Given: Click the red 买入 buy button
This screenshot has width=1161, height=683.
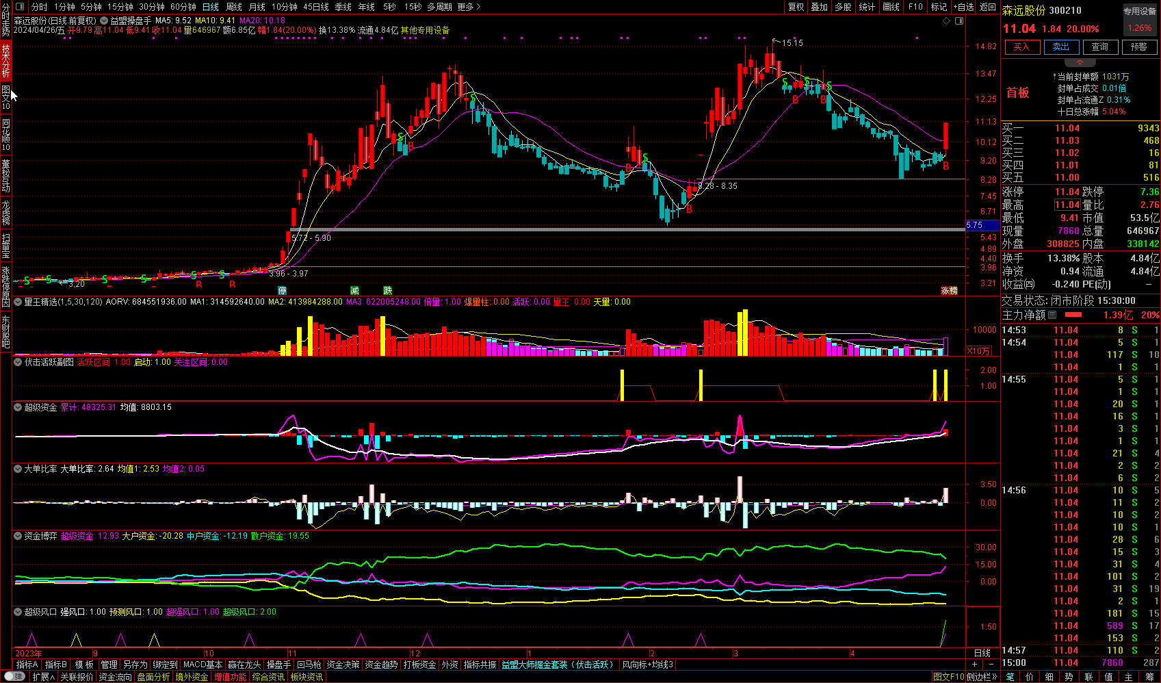Looking at the screenshot, I should (1021, 47).
